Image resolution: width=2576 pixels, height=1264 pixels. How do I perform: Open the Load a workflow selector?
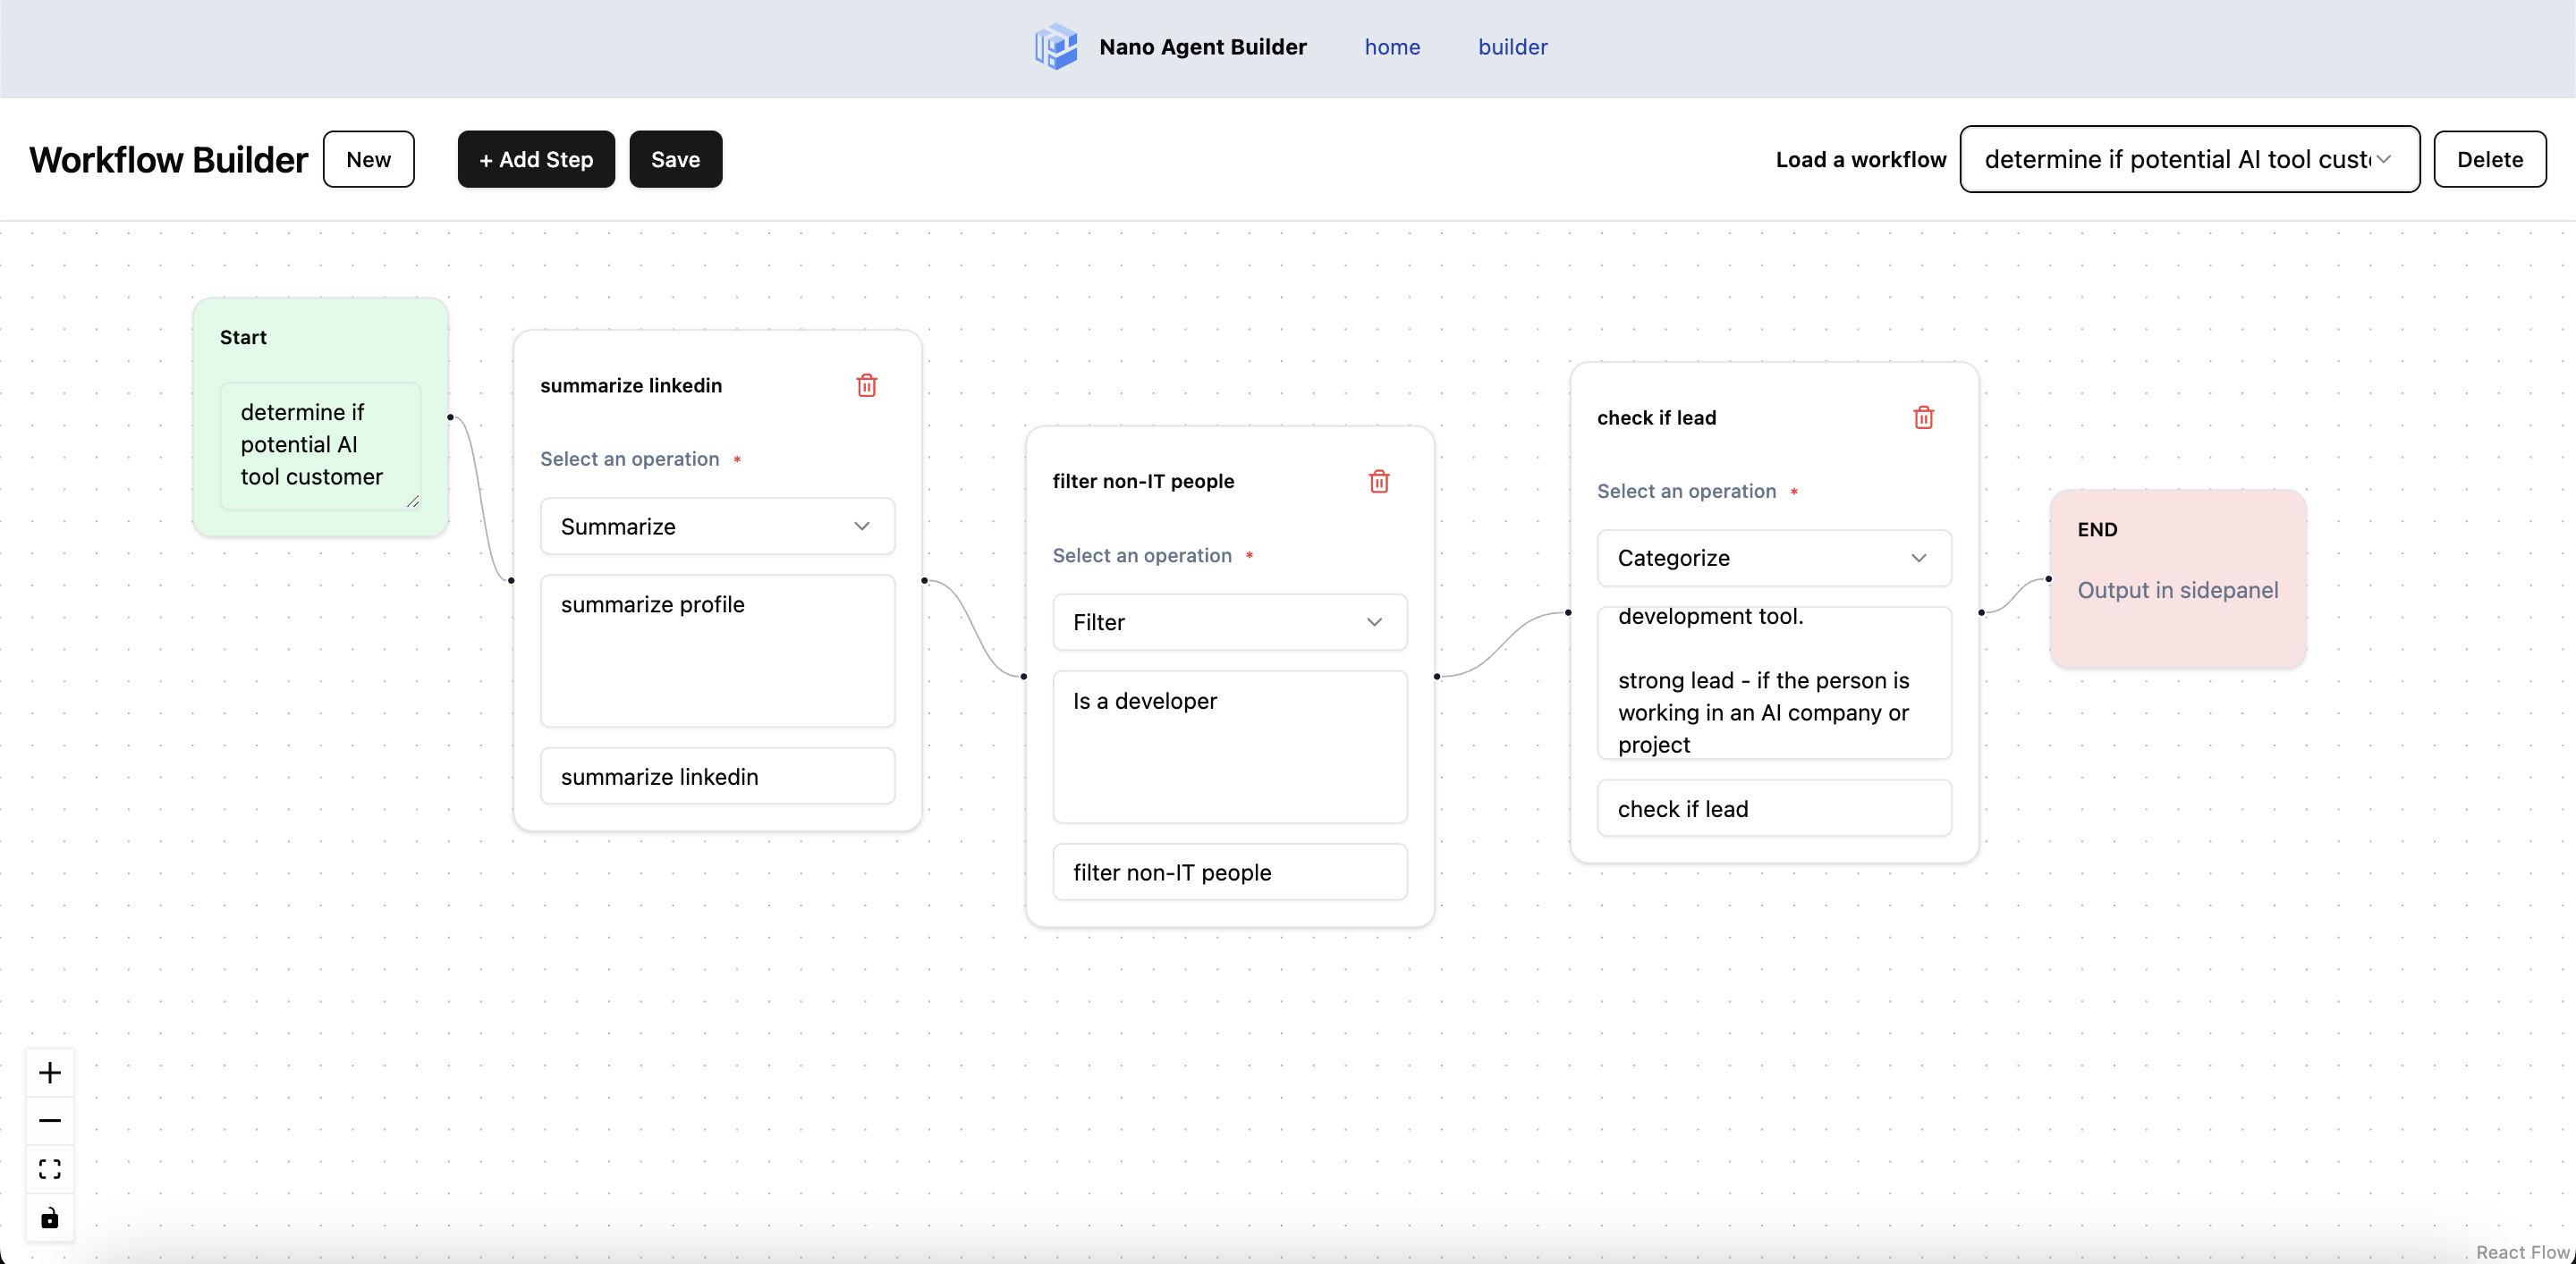tap(2188, 160)
